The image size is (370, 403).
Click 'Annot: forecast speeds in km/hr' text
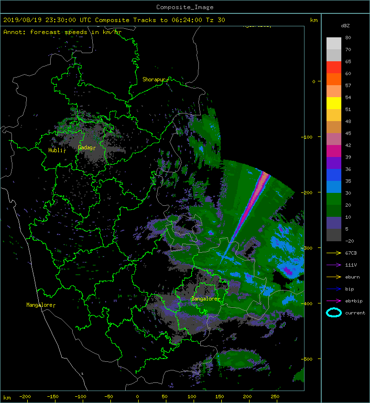pyautogui.click(x=62, y=32)
